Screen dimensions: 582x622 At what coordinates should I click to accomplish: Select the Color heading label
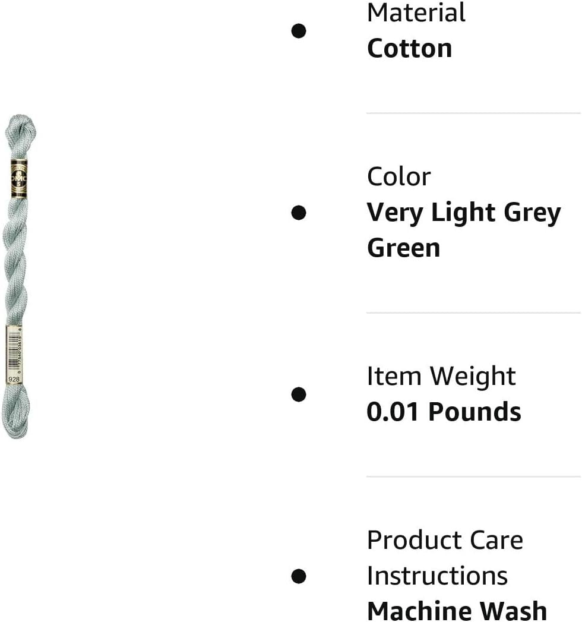click(x=398, y=177)
